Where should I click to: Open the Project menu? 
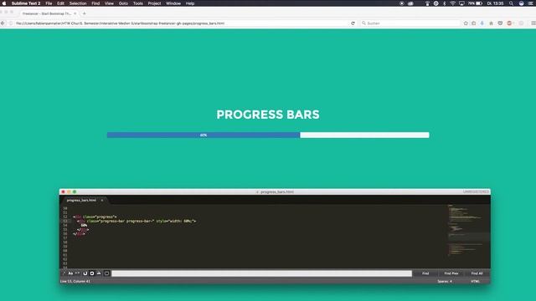154,3
